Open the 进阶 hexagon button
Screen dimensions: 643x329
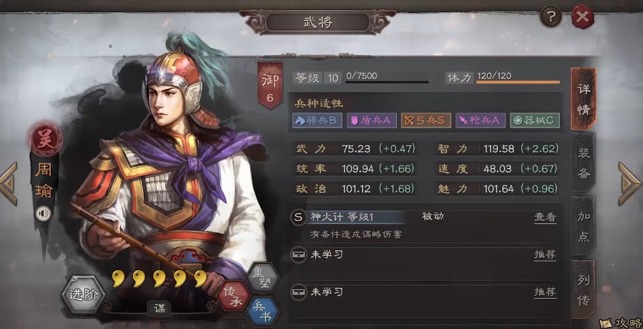[83, 294]
